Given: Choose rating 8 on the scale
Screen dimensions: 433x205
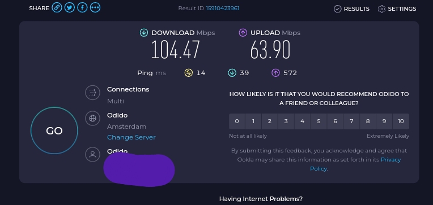Looking at the screenshot, I should coord(368,121).
